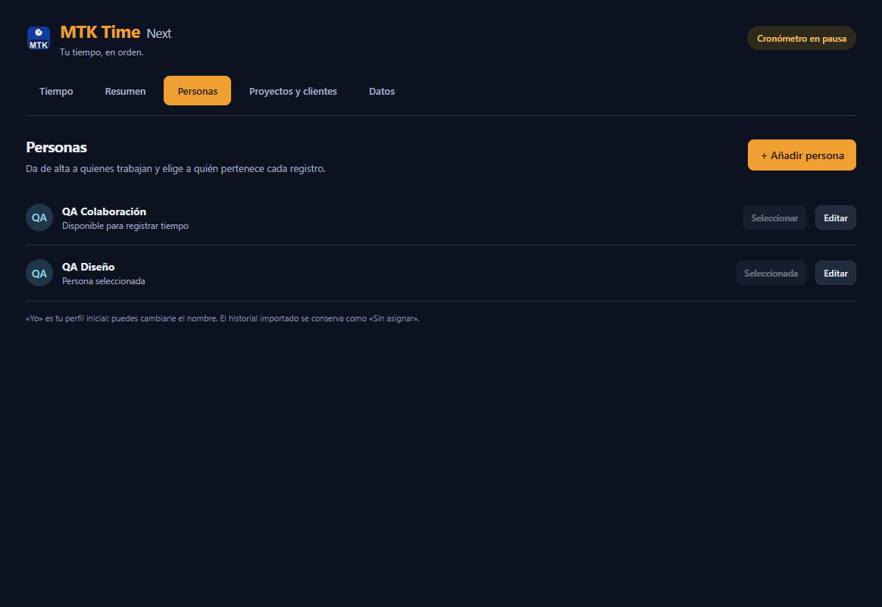Click the 'Da de alta a quienes trabajan' description
The image size is (882, 607).
176,169
